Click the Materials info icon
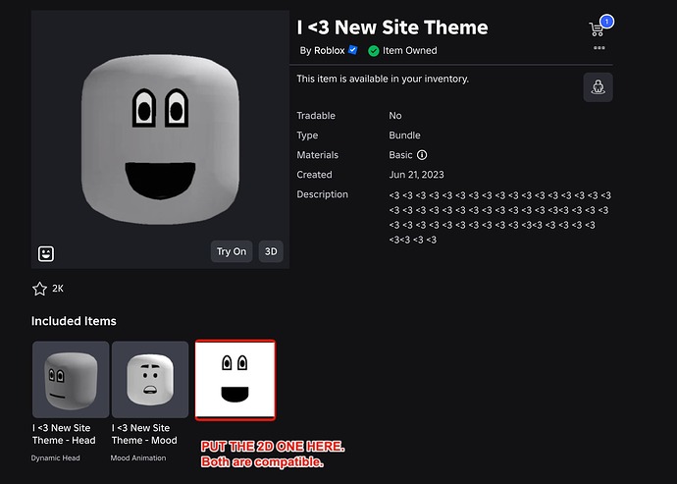This screenshot has width=677, height=484. (422, 155)
